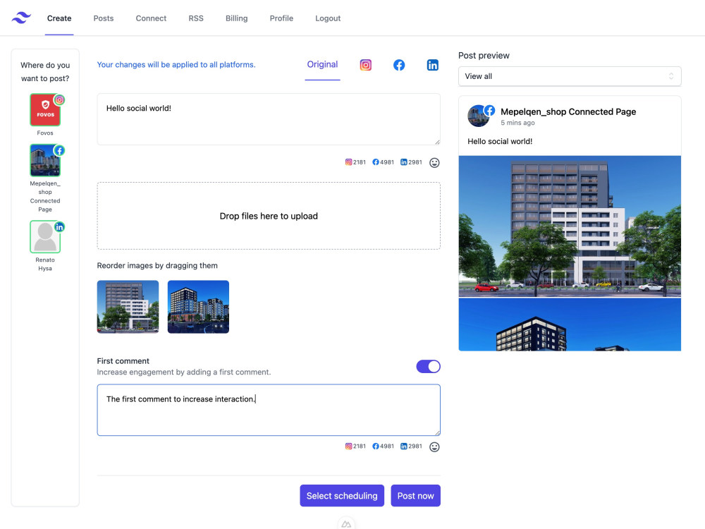Toggle the Renato Hysa LinkedIn account

click(x=45, y=236)
